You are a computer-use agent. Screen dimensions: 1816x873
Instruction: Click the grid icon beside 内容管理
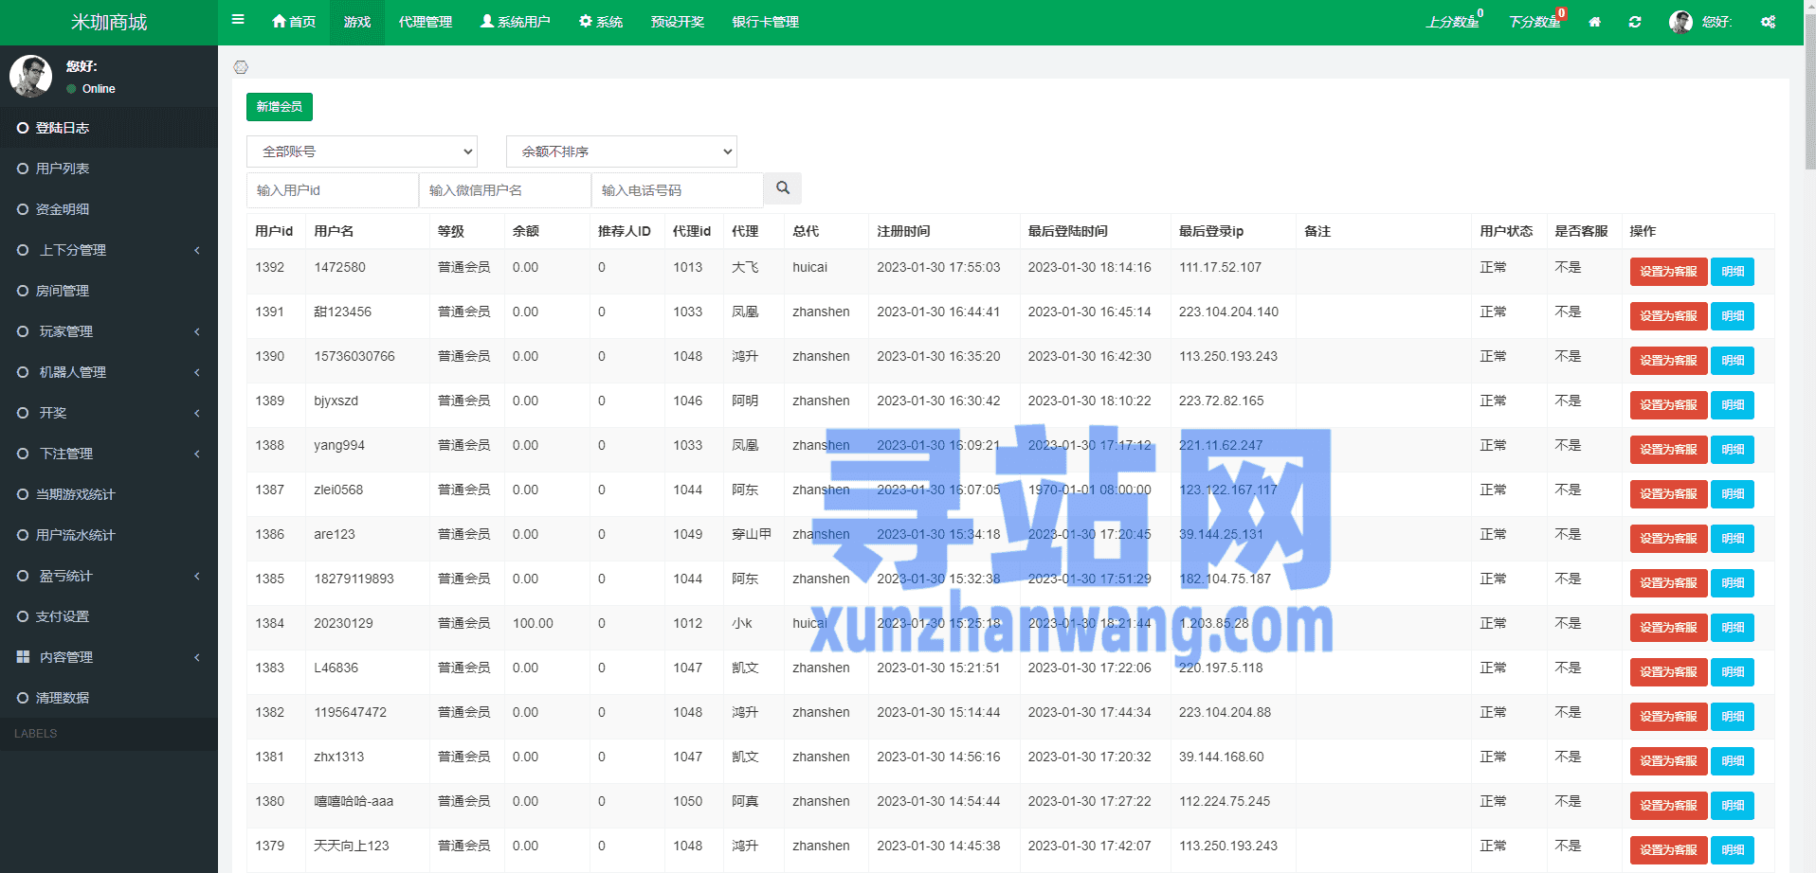point(23,656)
